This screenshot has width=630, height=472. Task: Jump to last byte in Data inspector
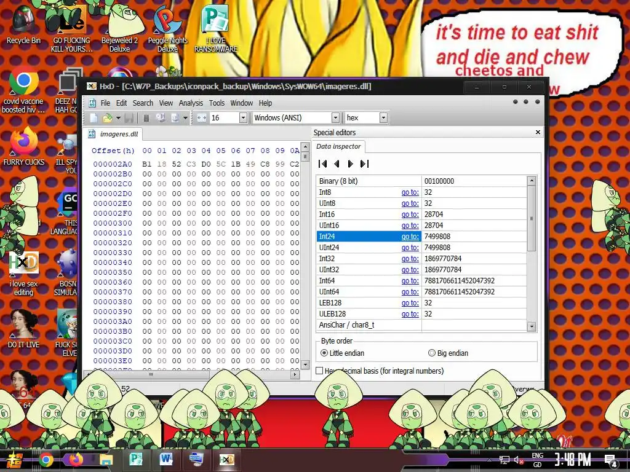pyautogui.click(x=364, y=163)
